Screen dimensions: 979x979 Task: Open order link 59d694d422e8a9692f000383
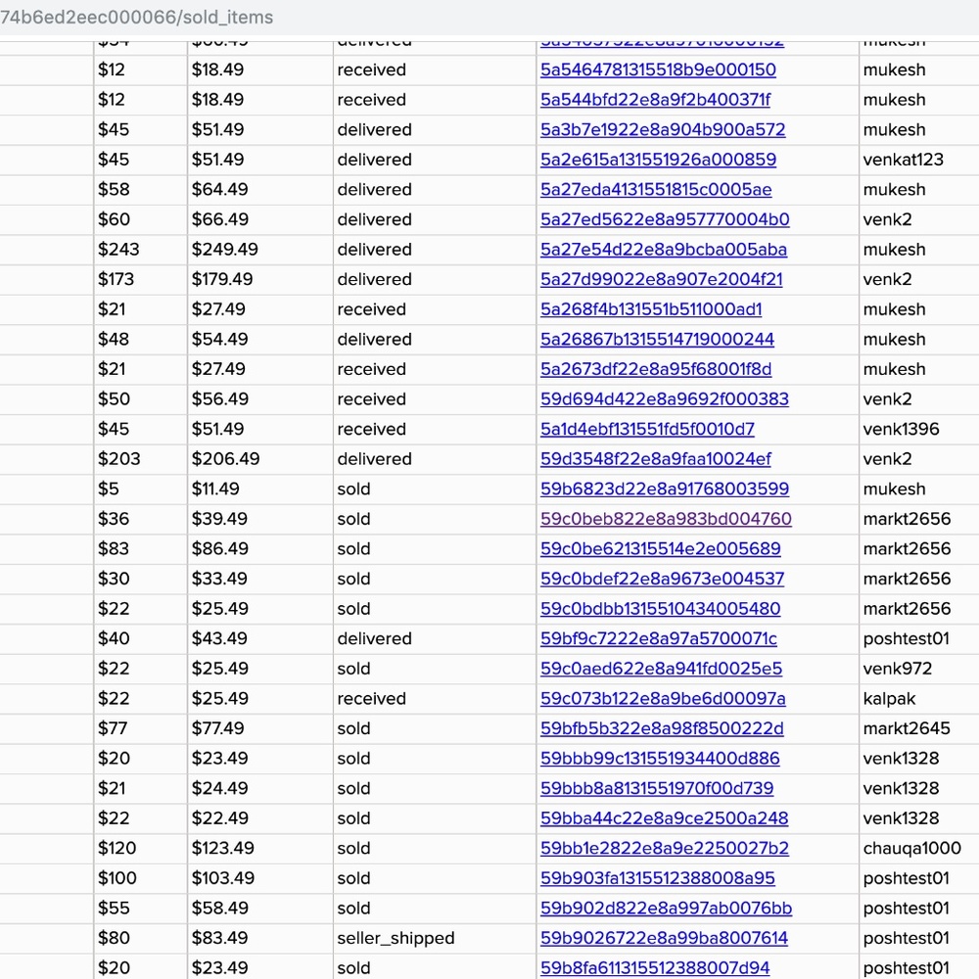pyautogui.click(x=665, y=399)
